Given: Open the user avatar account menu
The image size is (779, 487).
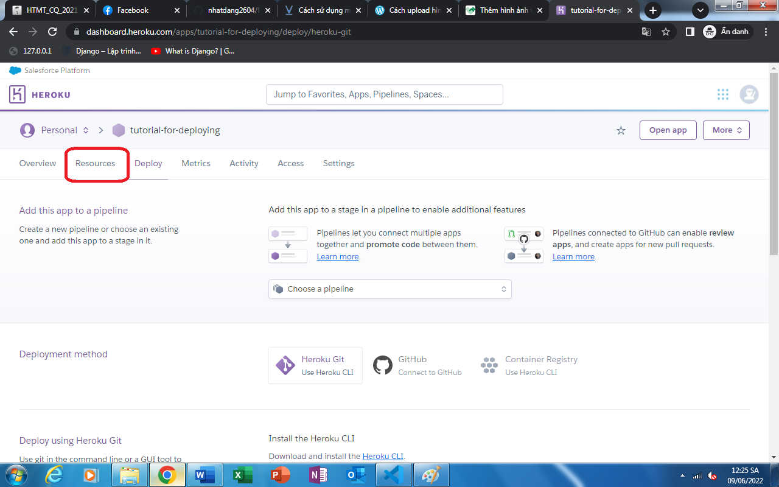Looking at the screenshot, I should tap(749, 94).
